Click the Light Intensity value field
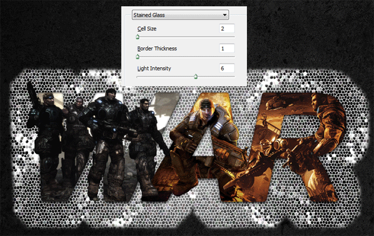Image resolution: width=374 pixels, height=236 pixels. [x=227, y=68]
